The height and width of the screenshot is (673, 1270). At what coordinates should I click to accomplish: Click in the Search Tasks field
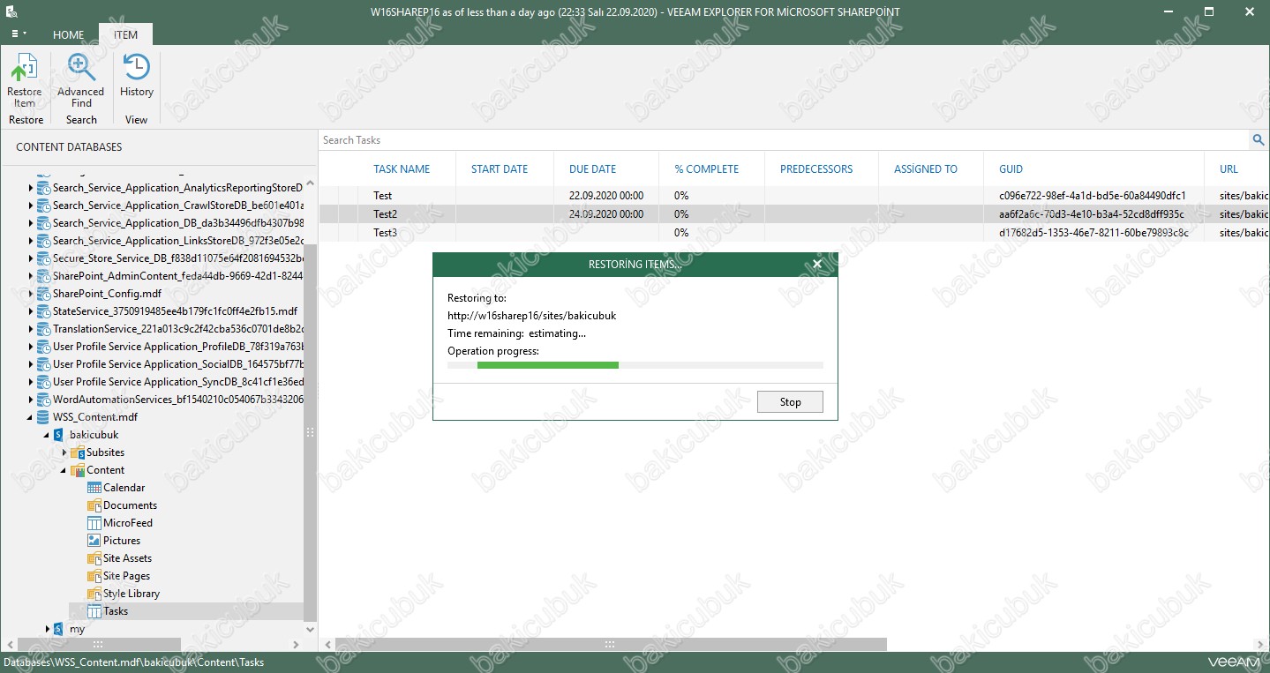784,139
